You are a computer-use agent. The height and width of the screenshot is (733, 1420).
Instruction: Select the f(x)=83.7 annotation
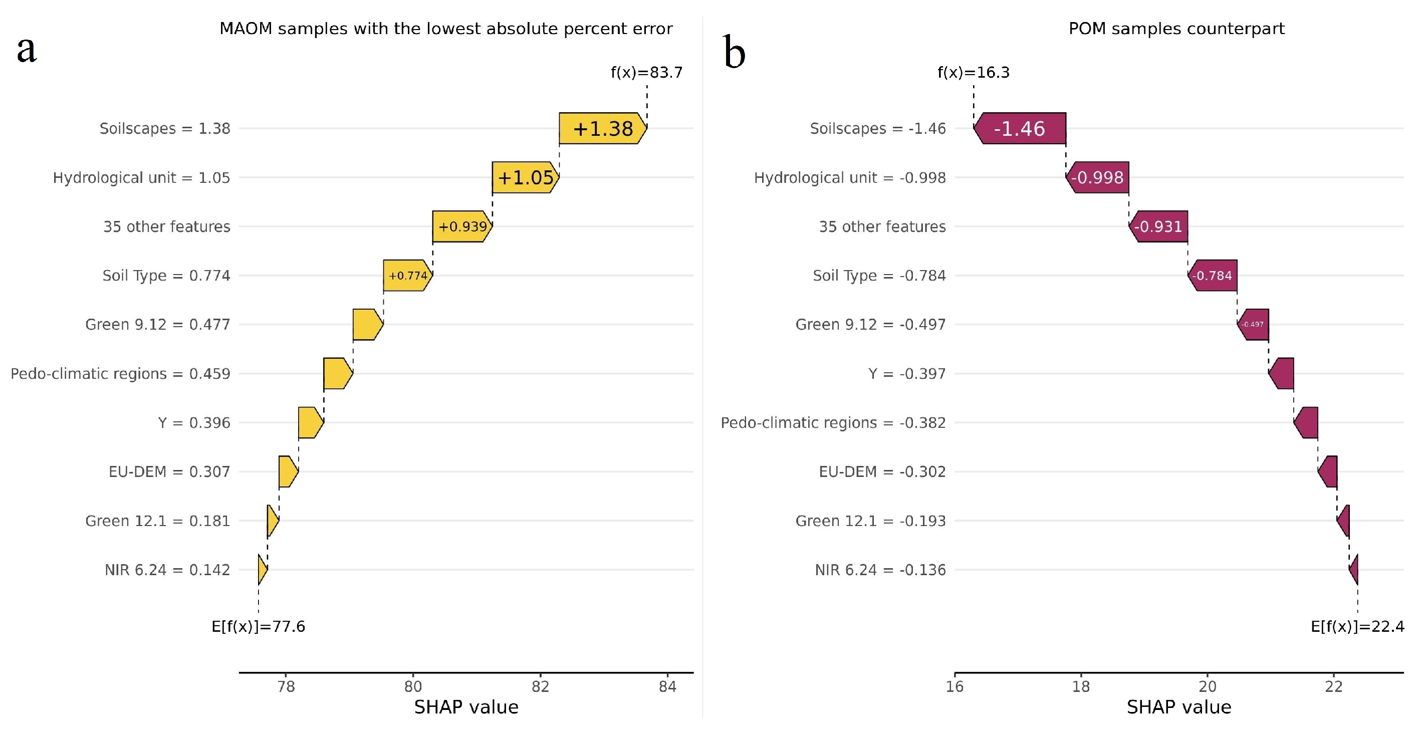pos(646,73)
